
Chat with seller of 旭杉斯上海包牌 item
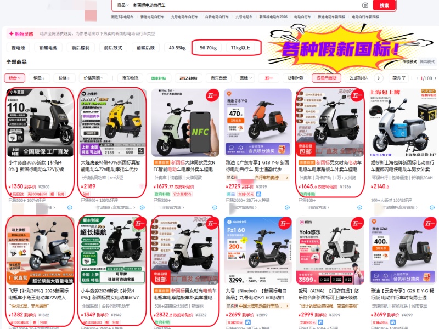432,208
